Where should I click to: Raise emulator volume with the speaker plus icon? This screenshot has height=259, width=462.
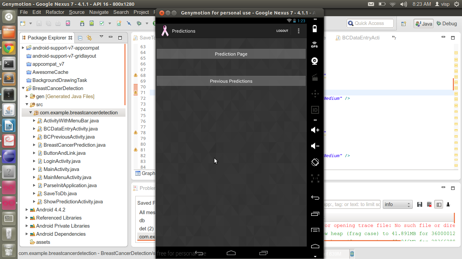click(315, 130)
